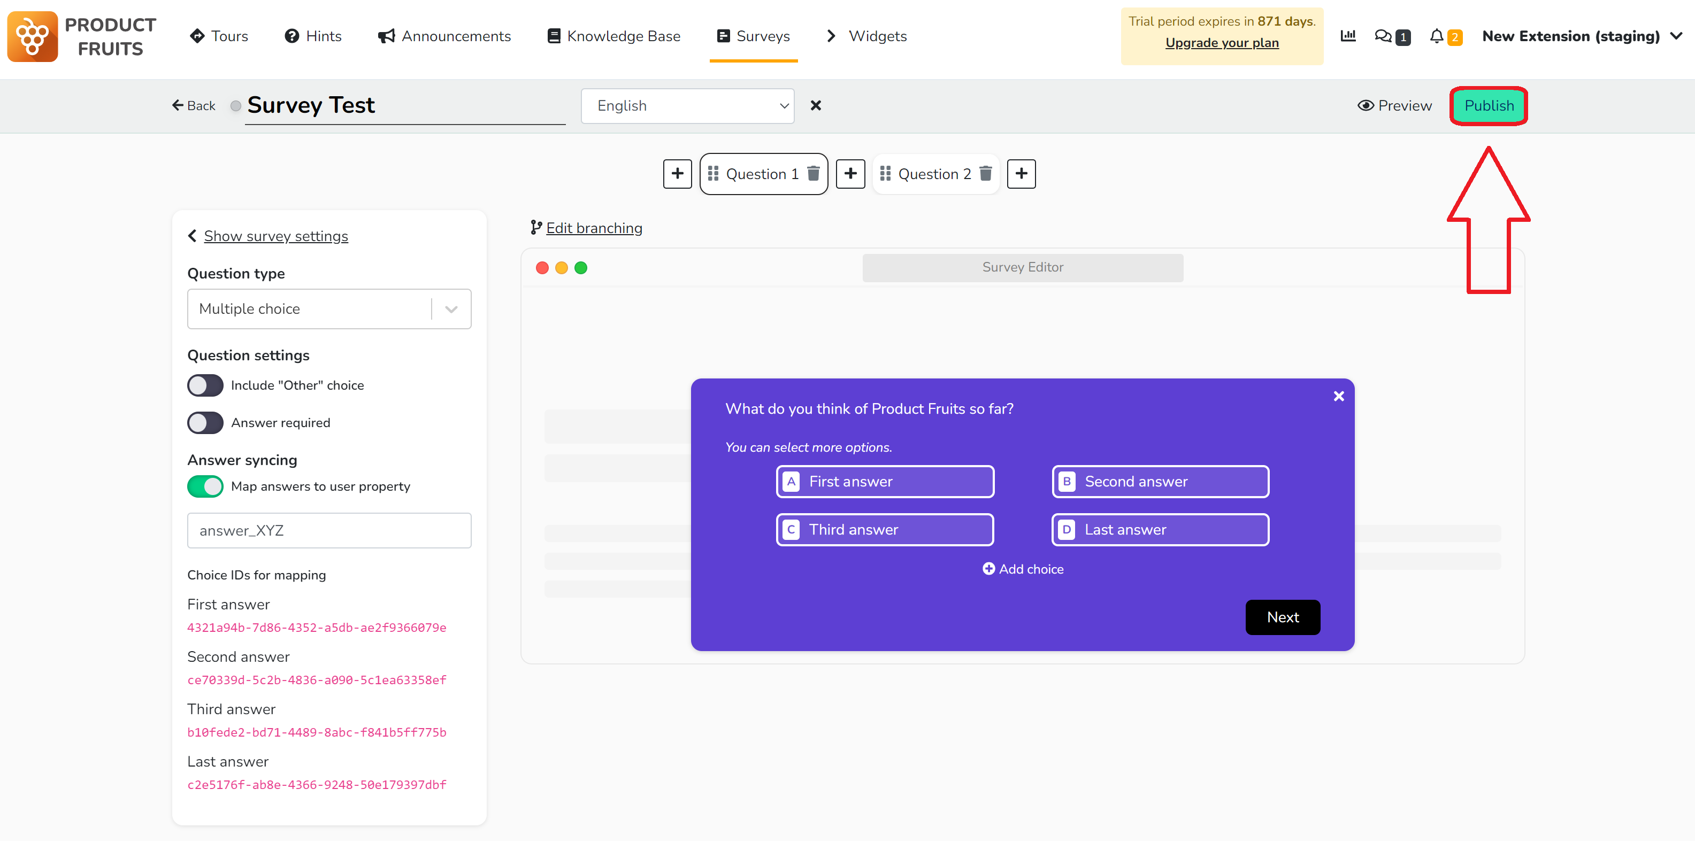Screen dimensions: 1695x843
Task: Click the branching icon beside Edit branching
Action: coord(536,228)
